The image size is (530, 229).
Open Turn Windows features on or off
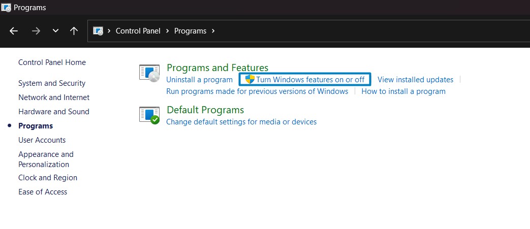coord(310,80)
